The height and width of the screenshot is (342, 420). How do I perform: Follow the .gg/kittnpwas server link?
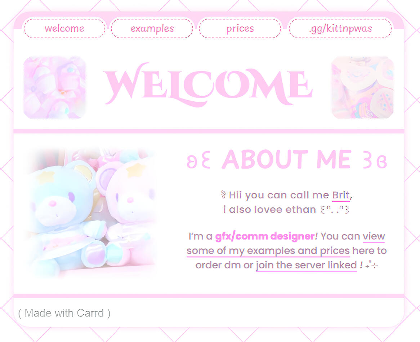(340, 28)
